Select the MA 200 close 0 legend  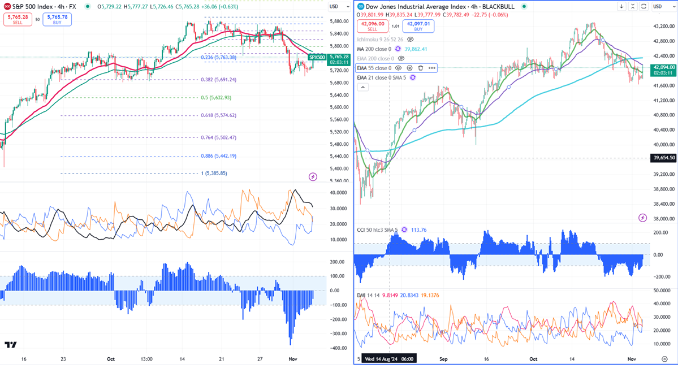pos(374,49)
